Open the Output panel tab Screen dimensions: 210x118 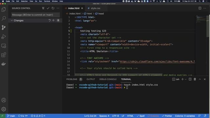click(91, 79)
